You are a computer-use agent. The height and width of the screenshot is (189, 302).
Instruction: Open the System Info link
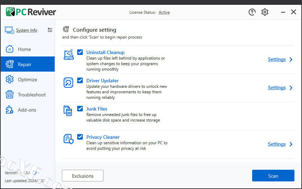click(26, 30)
